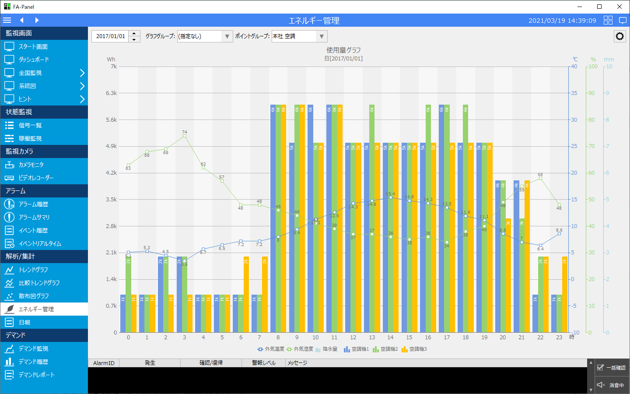Decrease the date with down stepper

(x=134, y=39)
